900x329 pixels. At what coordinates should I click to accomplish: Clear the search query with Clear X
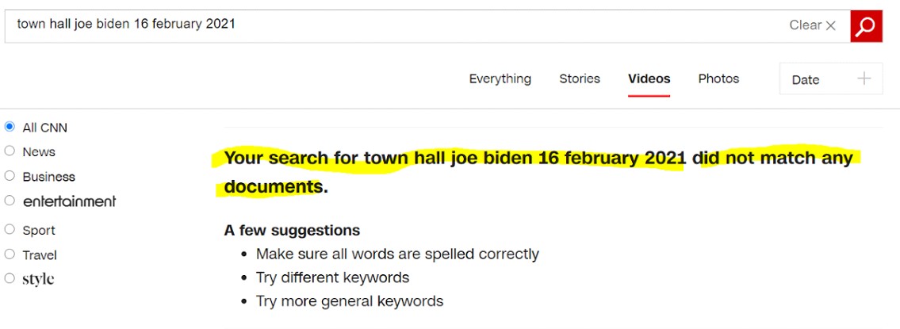point(813,25)
